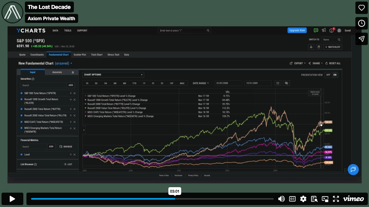This screenshot has width=369, height=207.
Task: Uncheck MSCI Emerging Markets Total Return
Action: pos(22,128)
